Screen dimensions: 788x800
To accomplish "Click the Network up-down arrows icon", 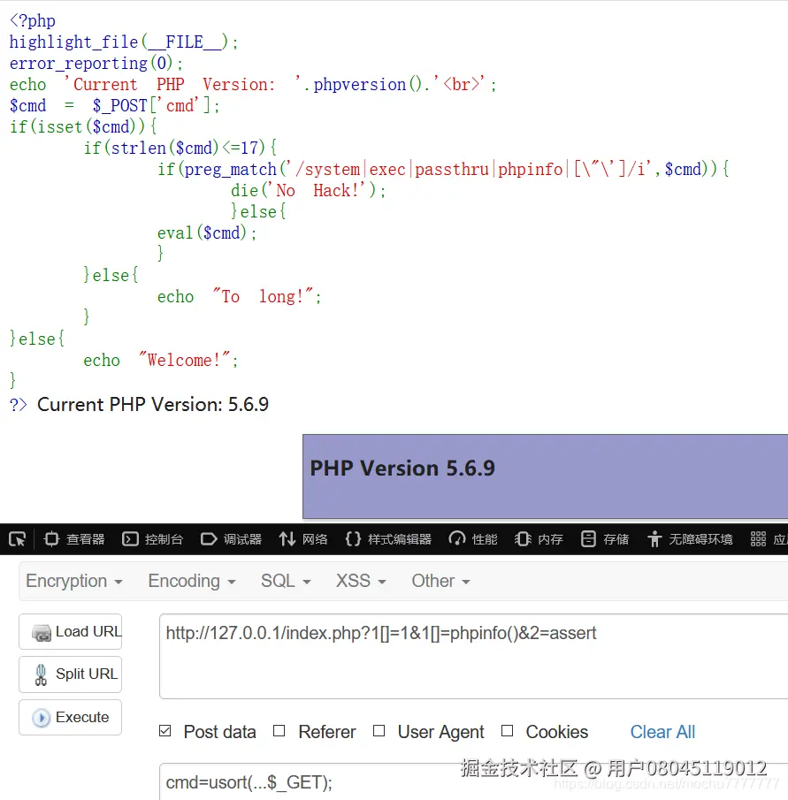I will click(x=287, y=539).
